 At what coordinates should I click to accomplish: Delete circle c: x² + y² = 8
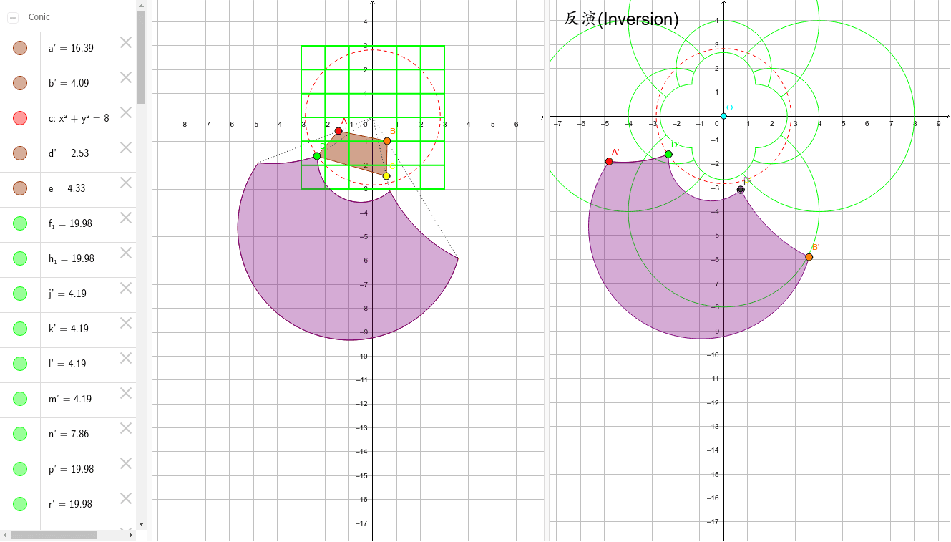tap(126, 113)
